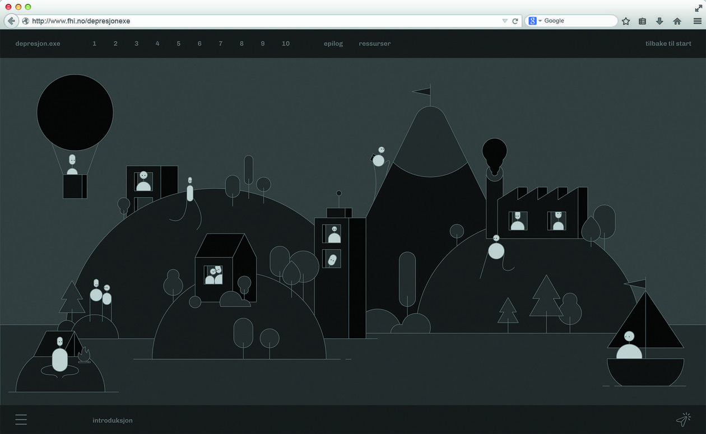Viewport: 706px width, 434px height.
Task: Open the bottom-left hamburger menu icon
Action: click(x=21, y=419)
